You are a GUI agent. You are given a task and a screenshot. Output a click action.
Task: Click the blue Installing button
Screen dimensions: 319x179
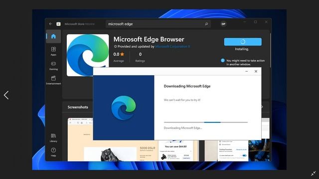pos(243,42)
